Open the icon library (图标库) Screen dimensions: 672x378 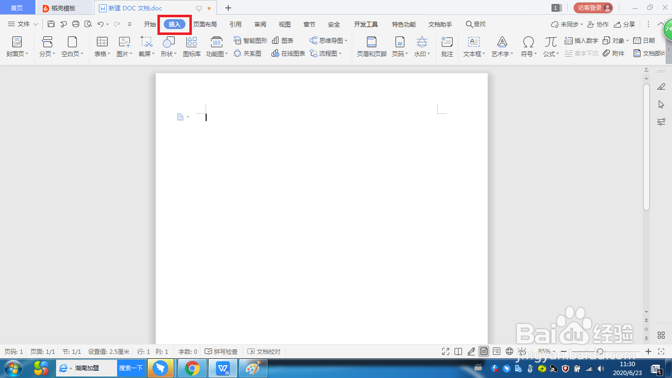[192, 47]
